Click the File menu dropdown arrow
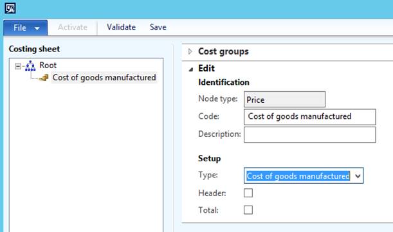 (37, 28)
